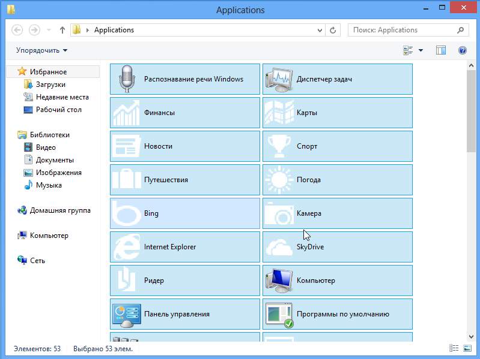This screenshot has height=359, width=480.
Task: Switch to details view in status bar
Action: tap(452, 348)
